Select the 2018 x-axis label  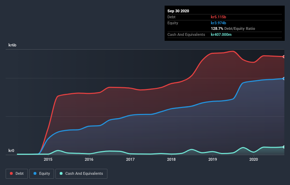click(x=171, y=159)
